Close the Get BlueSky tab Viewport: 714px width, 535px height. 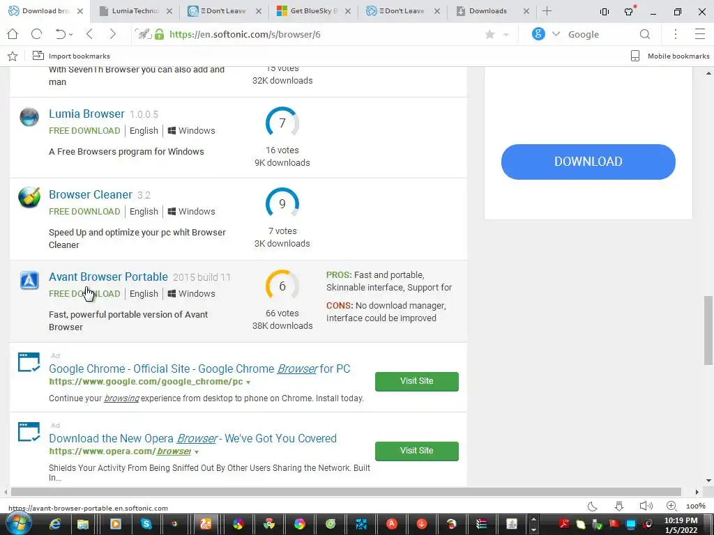[x=348, y=11]
